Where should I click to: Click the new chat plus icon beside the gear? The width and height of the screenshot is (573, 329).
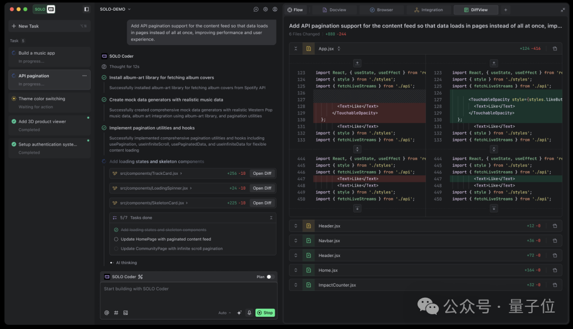(x=256, y=9)
